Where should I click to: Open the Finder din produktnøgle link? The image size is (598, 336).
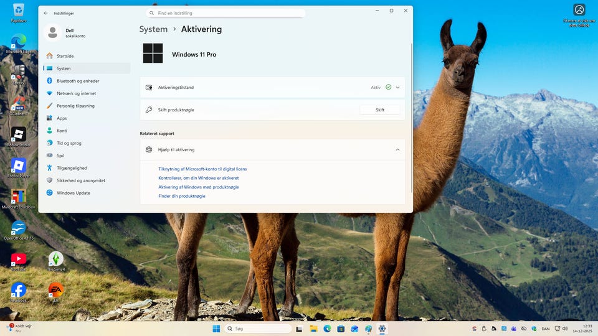pyautogui.click(x=182, y=196)
